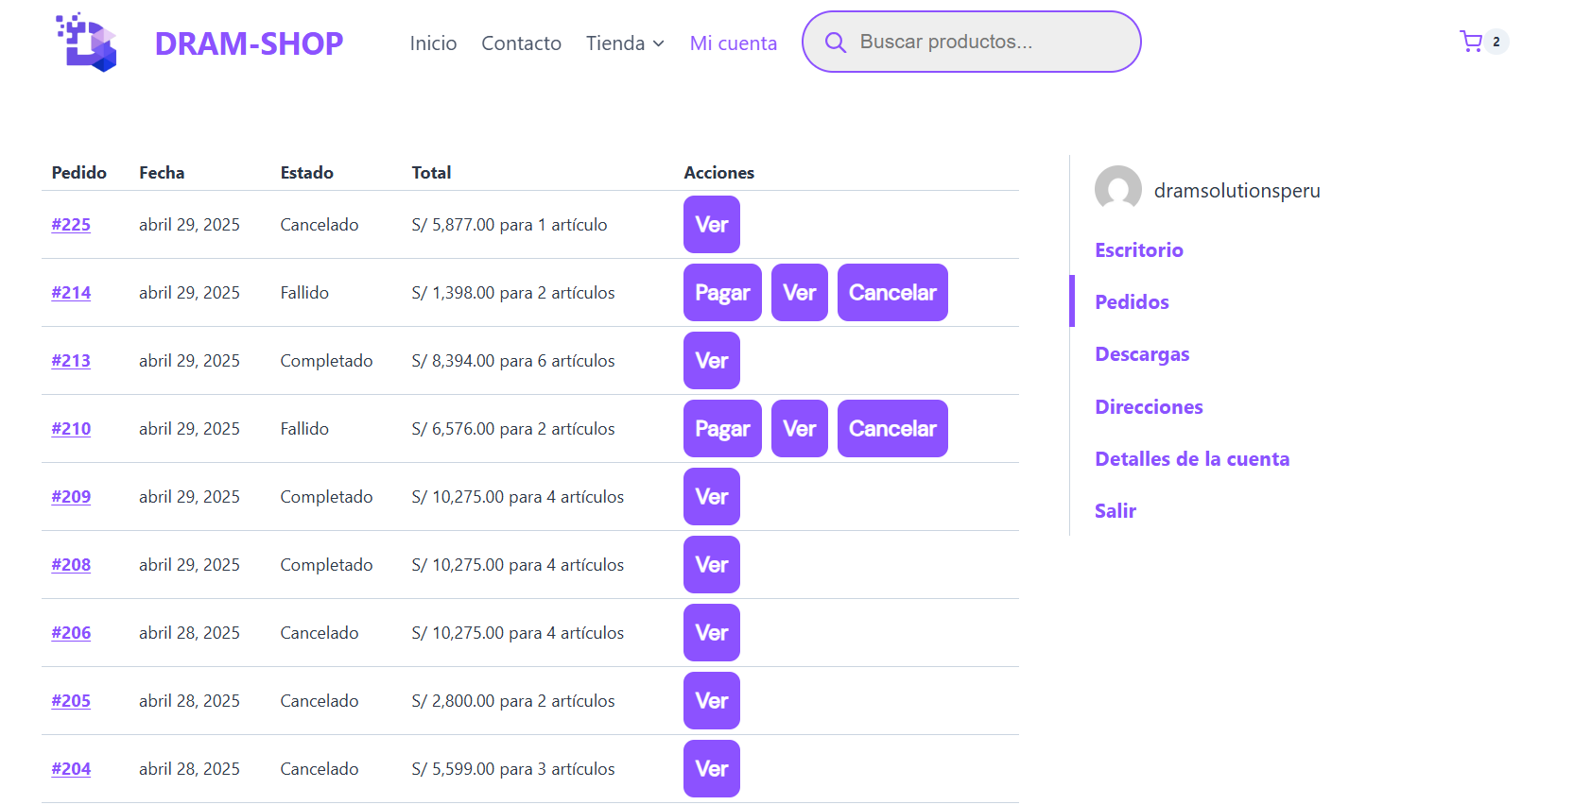1574x805 pixels.
Task: View order #209 with Ver button
Action: pyautogui.click(x=711, y=497)
